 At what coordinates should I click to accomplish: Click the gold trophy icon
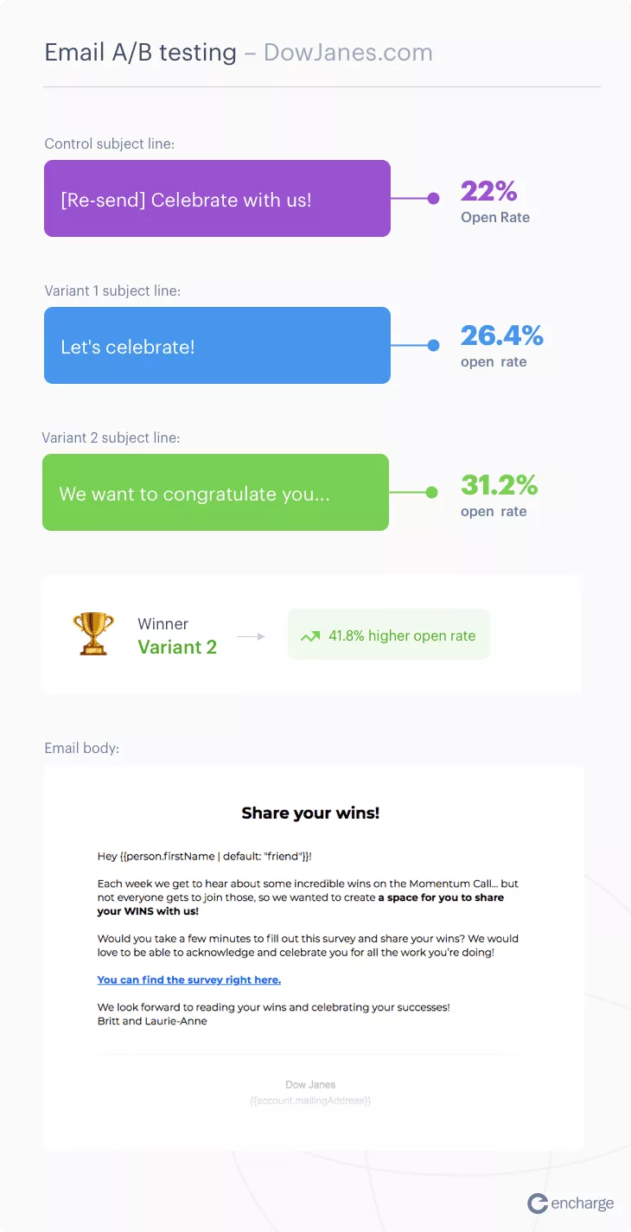(x=93, y=634)
